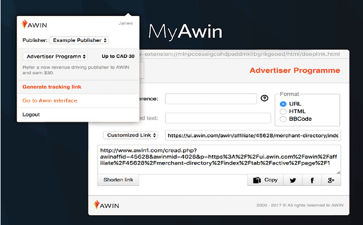Click the copyright All rights reserved text
This screenshot has width=363, height=225.
300,205
